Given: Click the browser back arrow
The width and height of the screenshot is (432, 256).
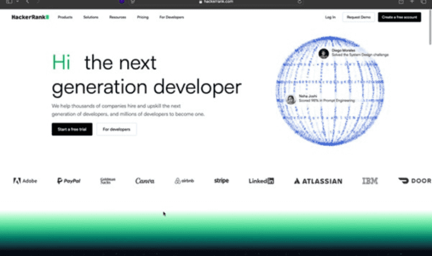Looking at the screenshot, I should tap(27, 2).
